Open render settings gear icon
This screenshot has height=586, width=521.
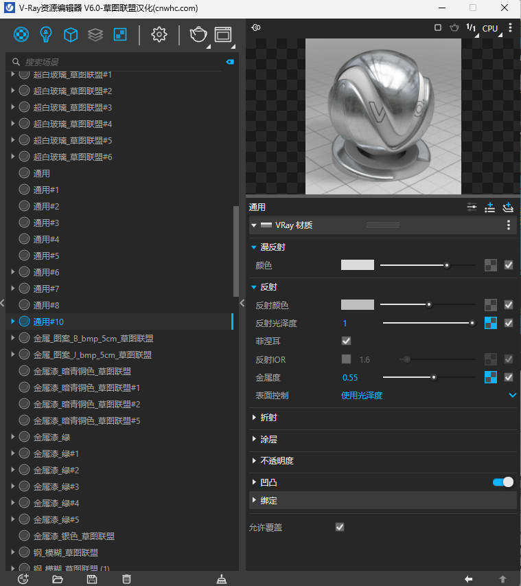coord(159,34)
